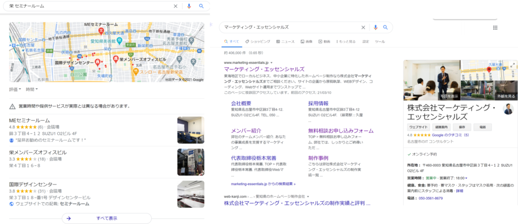Open the 採用情報 sitelink
This screenshot has height=224, width=518.
pyautogui.click(x=318, y=103)
